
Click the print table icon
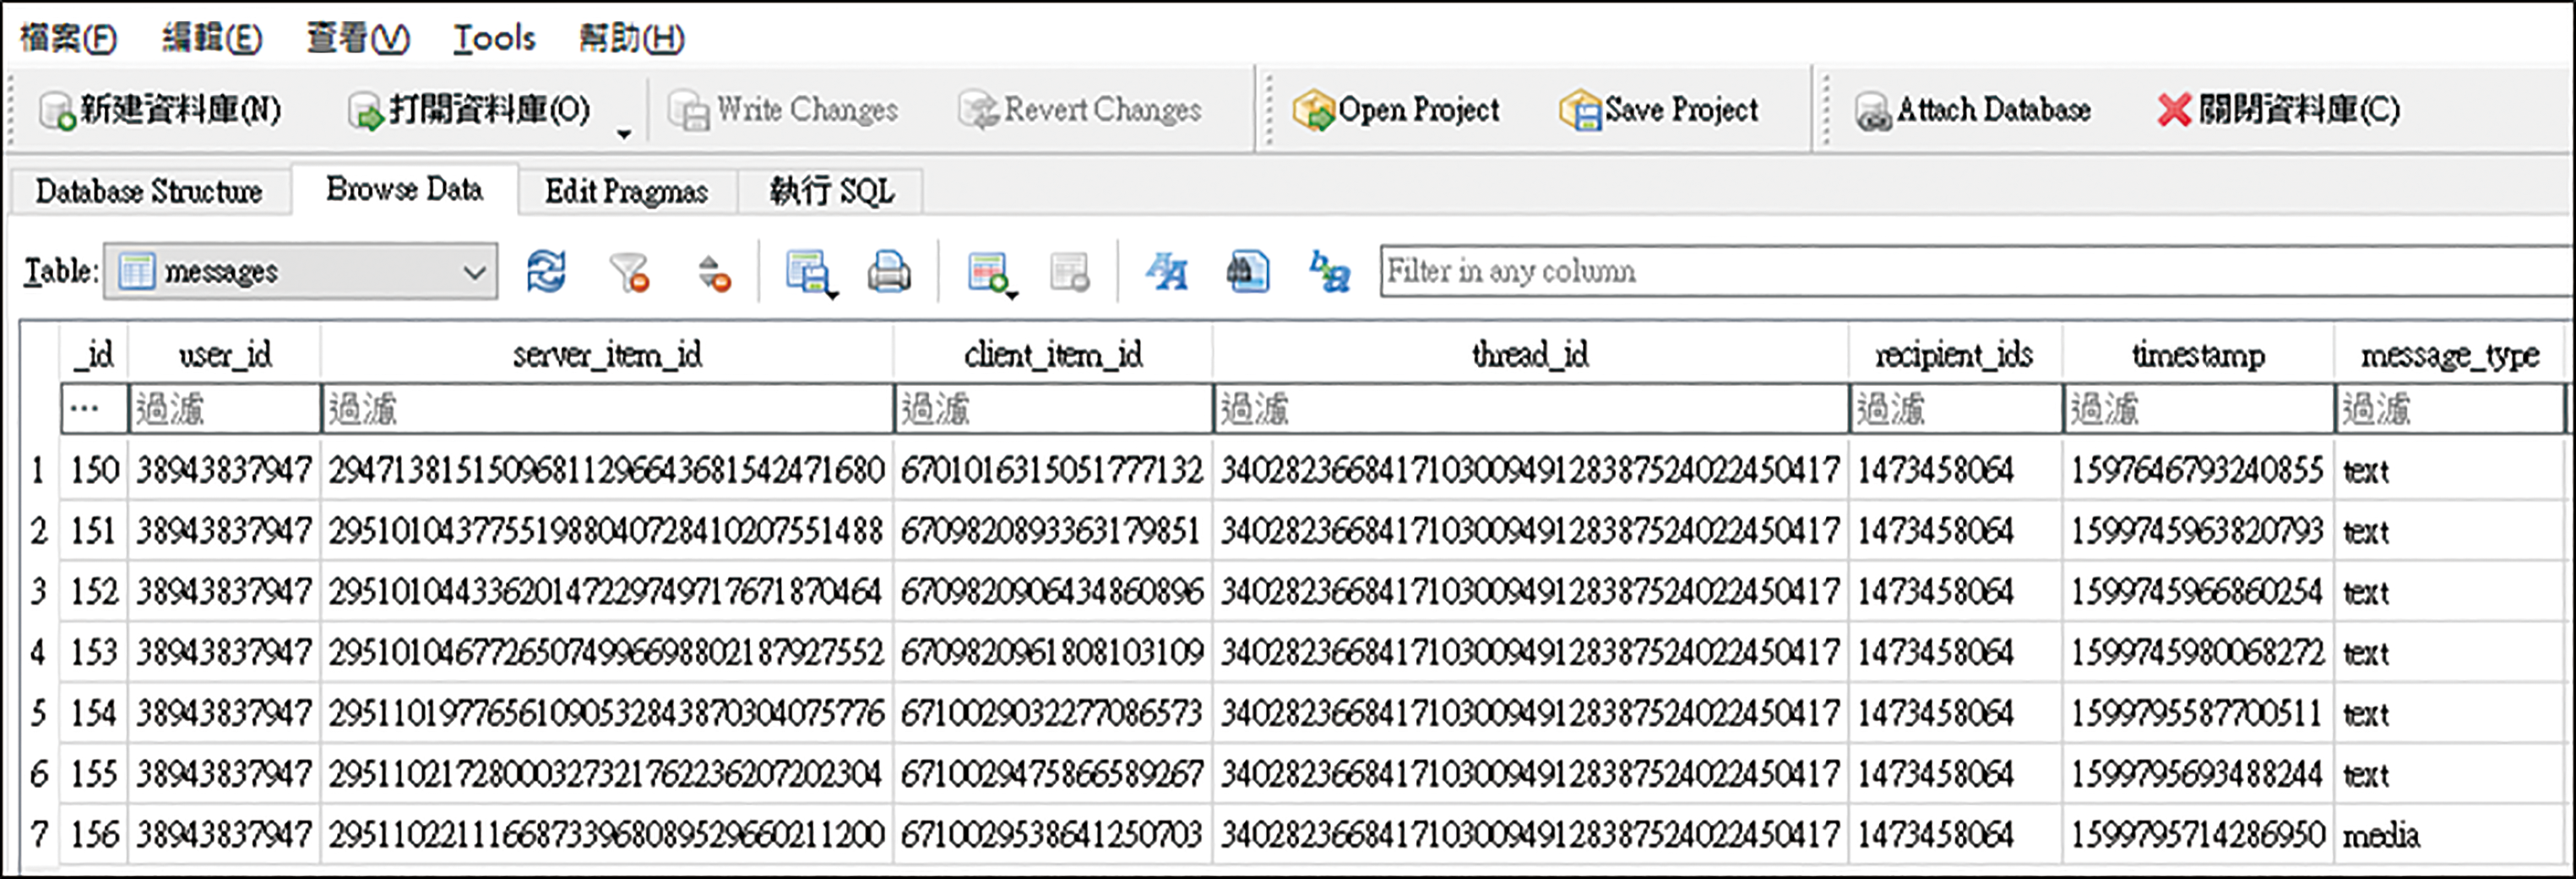(889, 271)
